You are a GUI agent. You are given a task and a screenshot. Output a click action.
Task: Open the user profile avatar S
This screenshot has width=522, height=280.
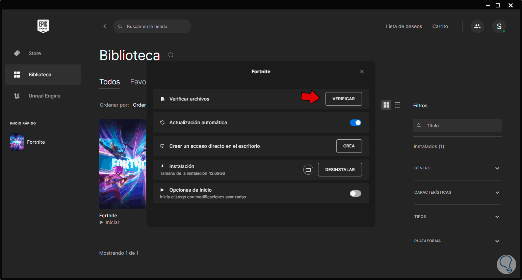coord(499,26)
